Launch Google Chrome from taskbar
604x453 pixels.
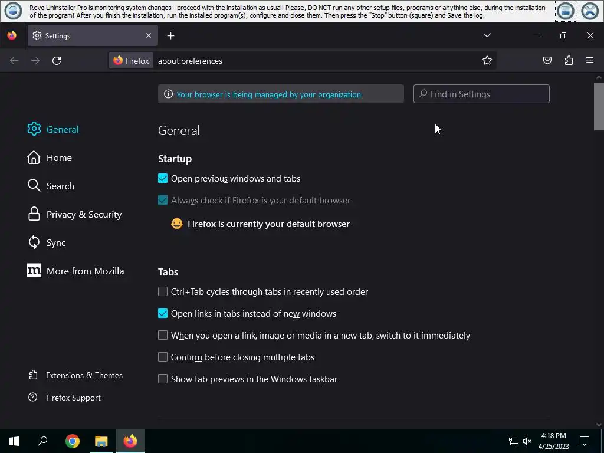73,441
